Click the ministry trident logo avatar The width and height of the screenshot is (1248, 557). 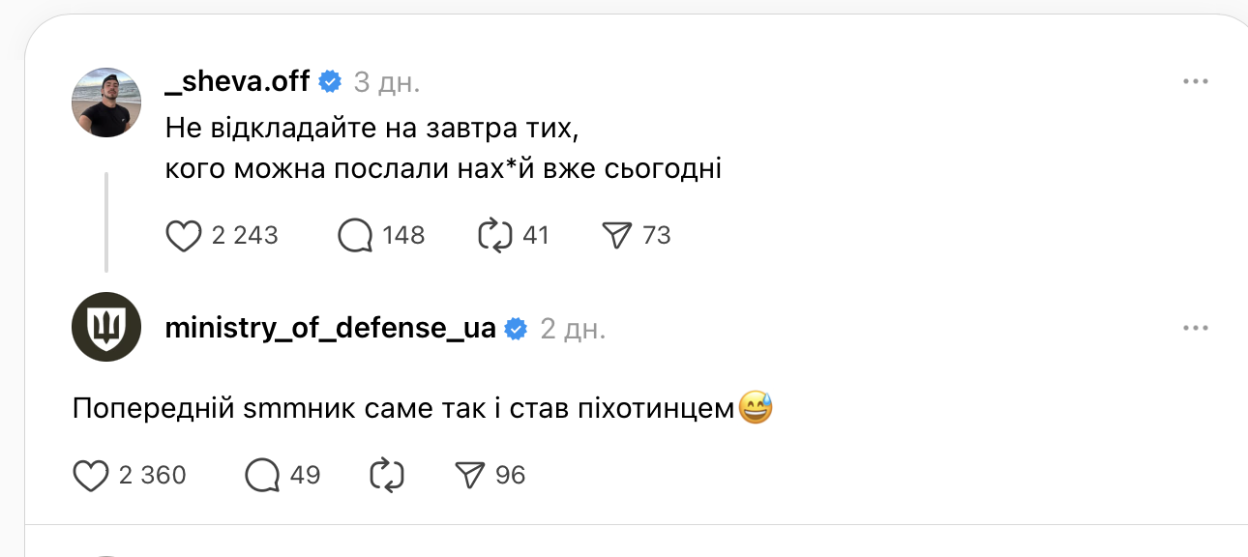[x=106, y=327]
